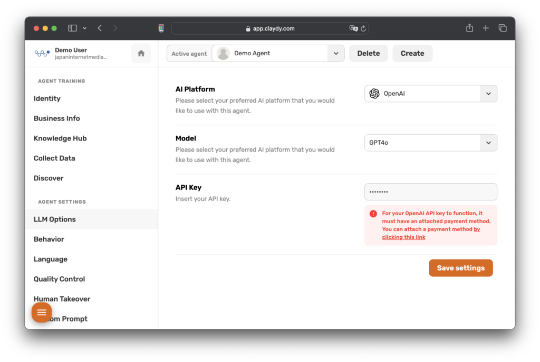This screenshot has width=540, height=362.
Task: Go to Behavior settings
Action: (x=49, y=239)
